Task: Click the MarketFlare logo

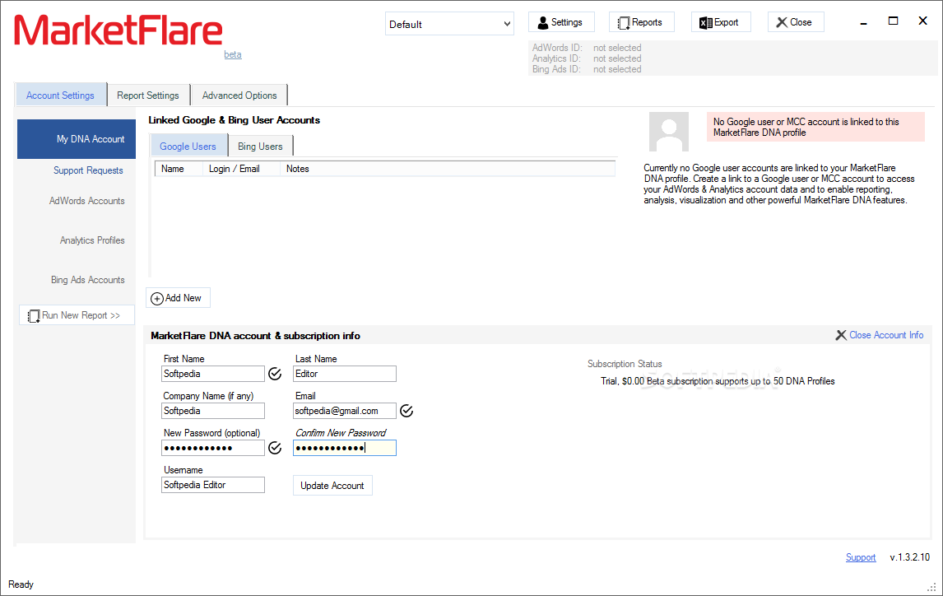Action: click(x=118, y=30)
